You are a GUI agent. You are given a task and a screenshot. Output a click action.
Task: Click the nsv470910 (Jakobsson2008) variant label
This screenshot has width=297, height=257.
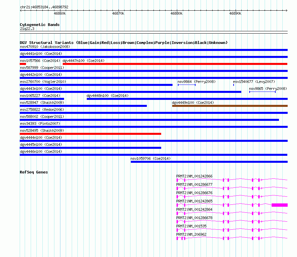45,47
